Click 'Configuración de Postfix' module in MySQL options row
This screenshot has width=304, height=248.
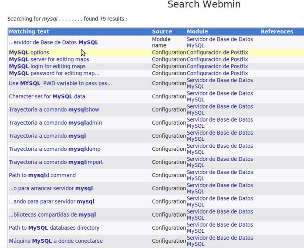pos(217,52)
